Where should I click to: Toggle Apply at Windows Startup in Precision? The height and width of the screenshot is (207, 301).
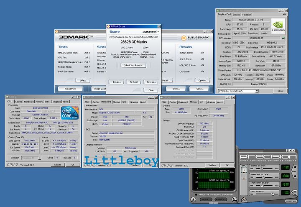(196, 194)
